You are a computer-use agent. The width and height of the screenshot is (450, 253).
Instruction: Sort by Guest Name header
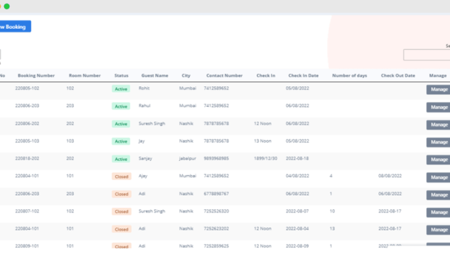(x=155, y=75)
